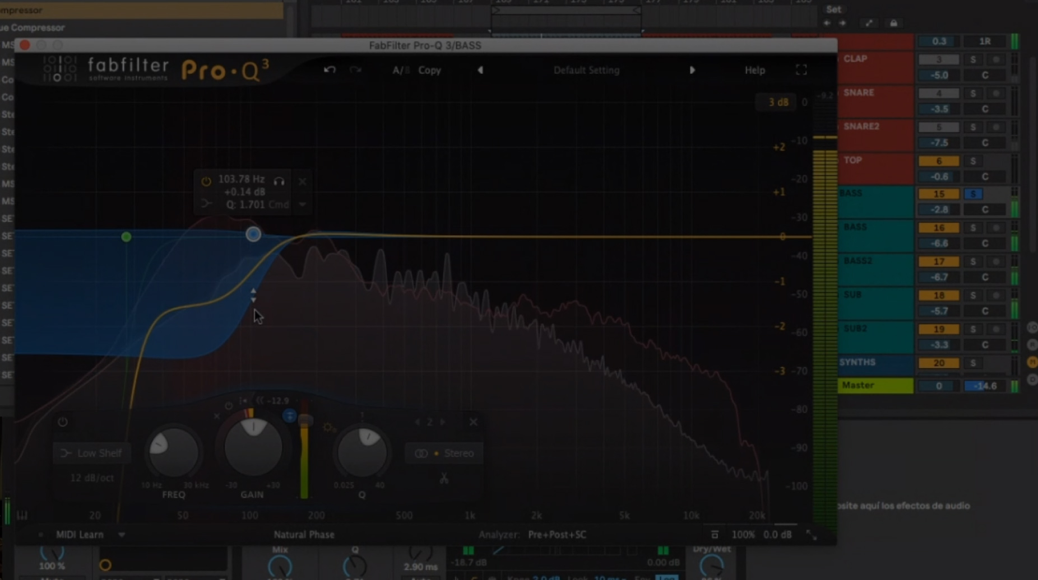Select the TOP track header
The height and width of the screenshot is (580, 1038).
[x=876, y=169]
